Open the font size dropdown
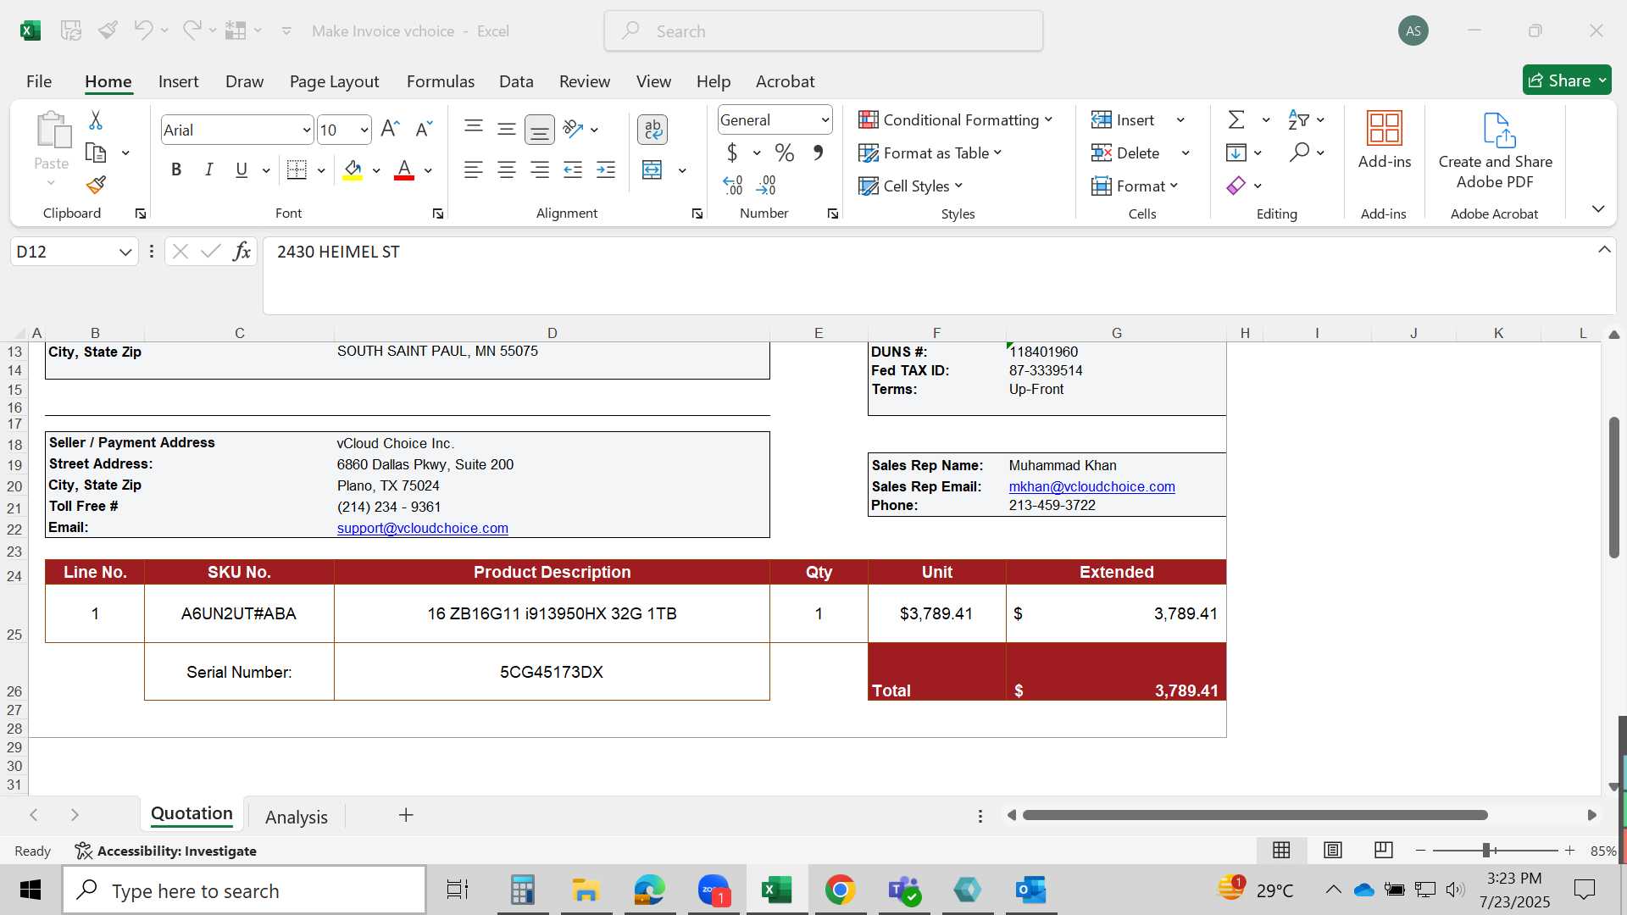Image resolution: width=1627 pixels, height=915 pixels. pyautogui.click(x=364, y=130)
